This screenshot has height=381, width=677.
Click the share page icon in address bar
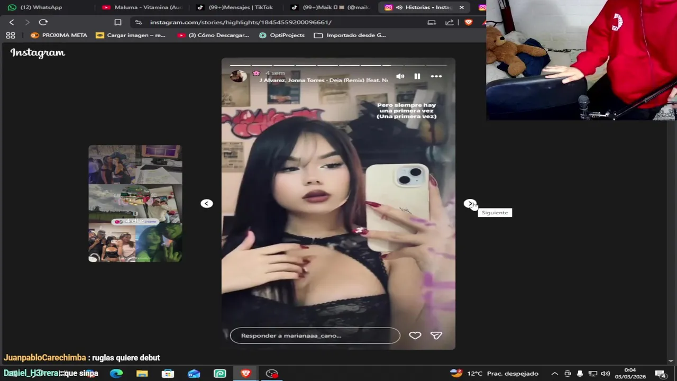[450, 22]
